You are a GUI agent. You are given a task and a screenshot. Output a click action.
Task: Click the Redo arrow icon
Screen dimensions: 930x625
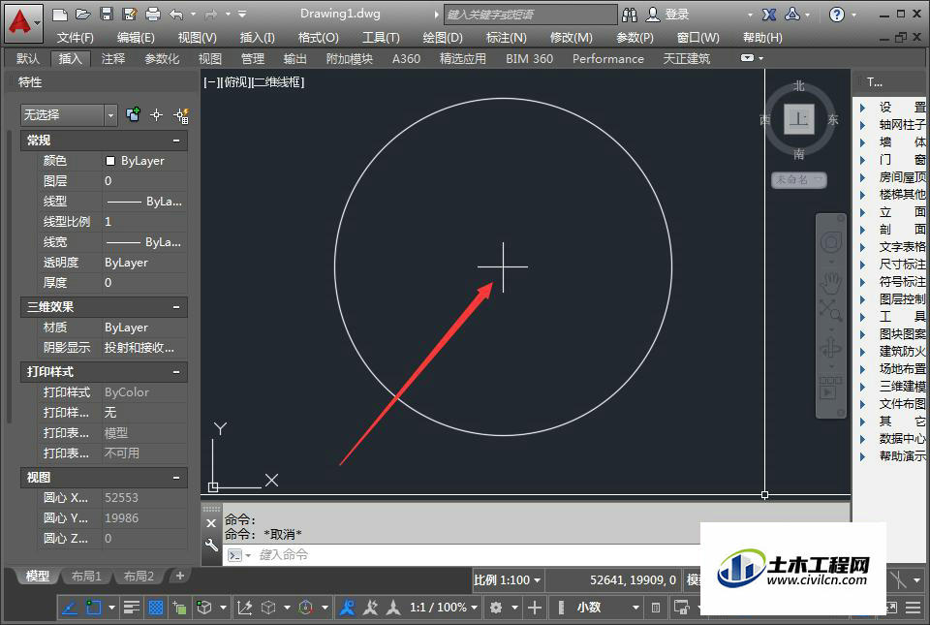[210, 14]
